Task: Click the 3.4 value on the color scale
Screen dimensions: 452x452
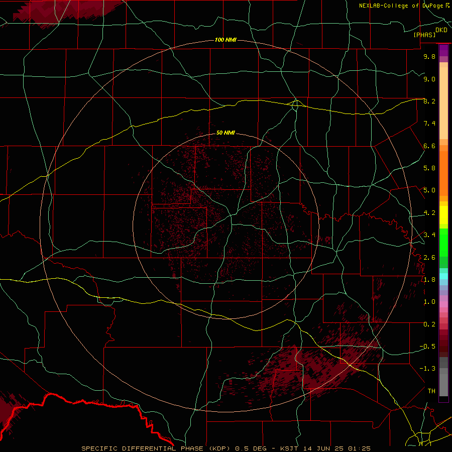Action: [x=429, y=235]
